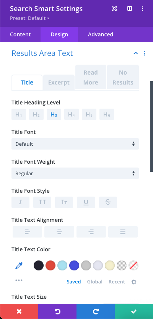The height and width of the screenshot is (319, 153).
Task: Click the red discard changes X button
Action: tap(19, 311)
